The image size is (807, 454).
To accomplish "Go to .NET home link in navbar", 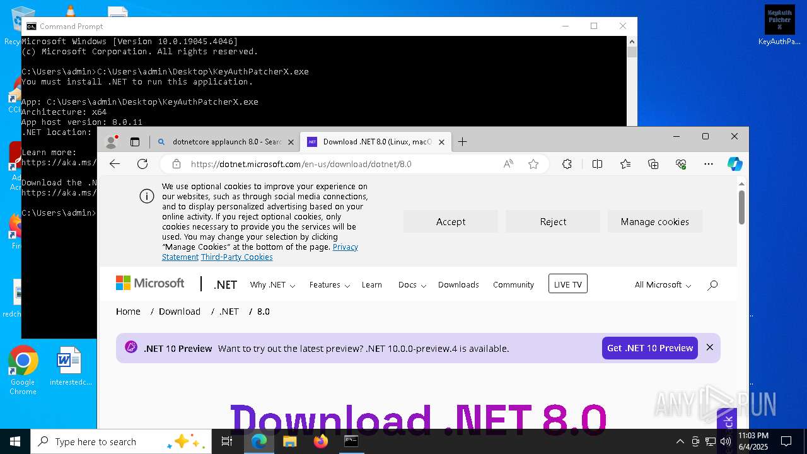I will (x=225, y=285).
